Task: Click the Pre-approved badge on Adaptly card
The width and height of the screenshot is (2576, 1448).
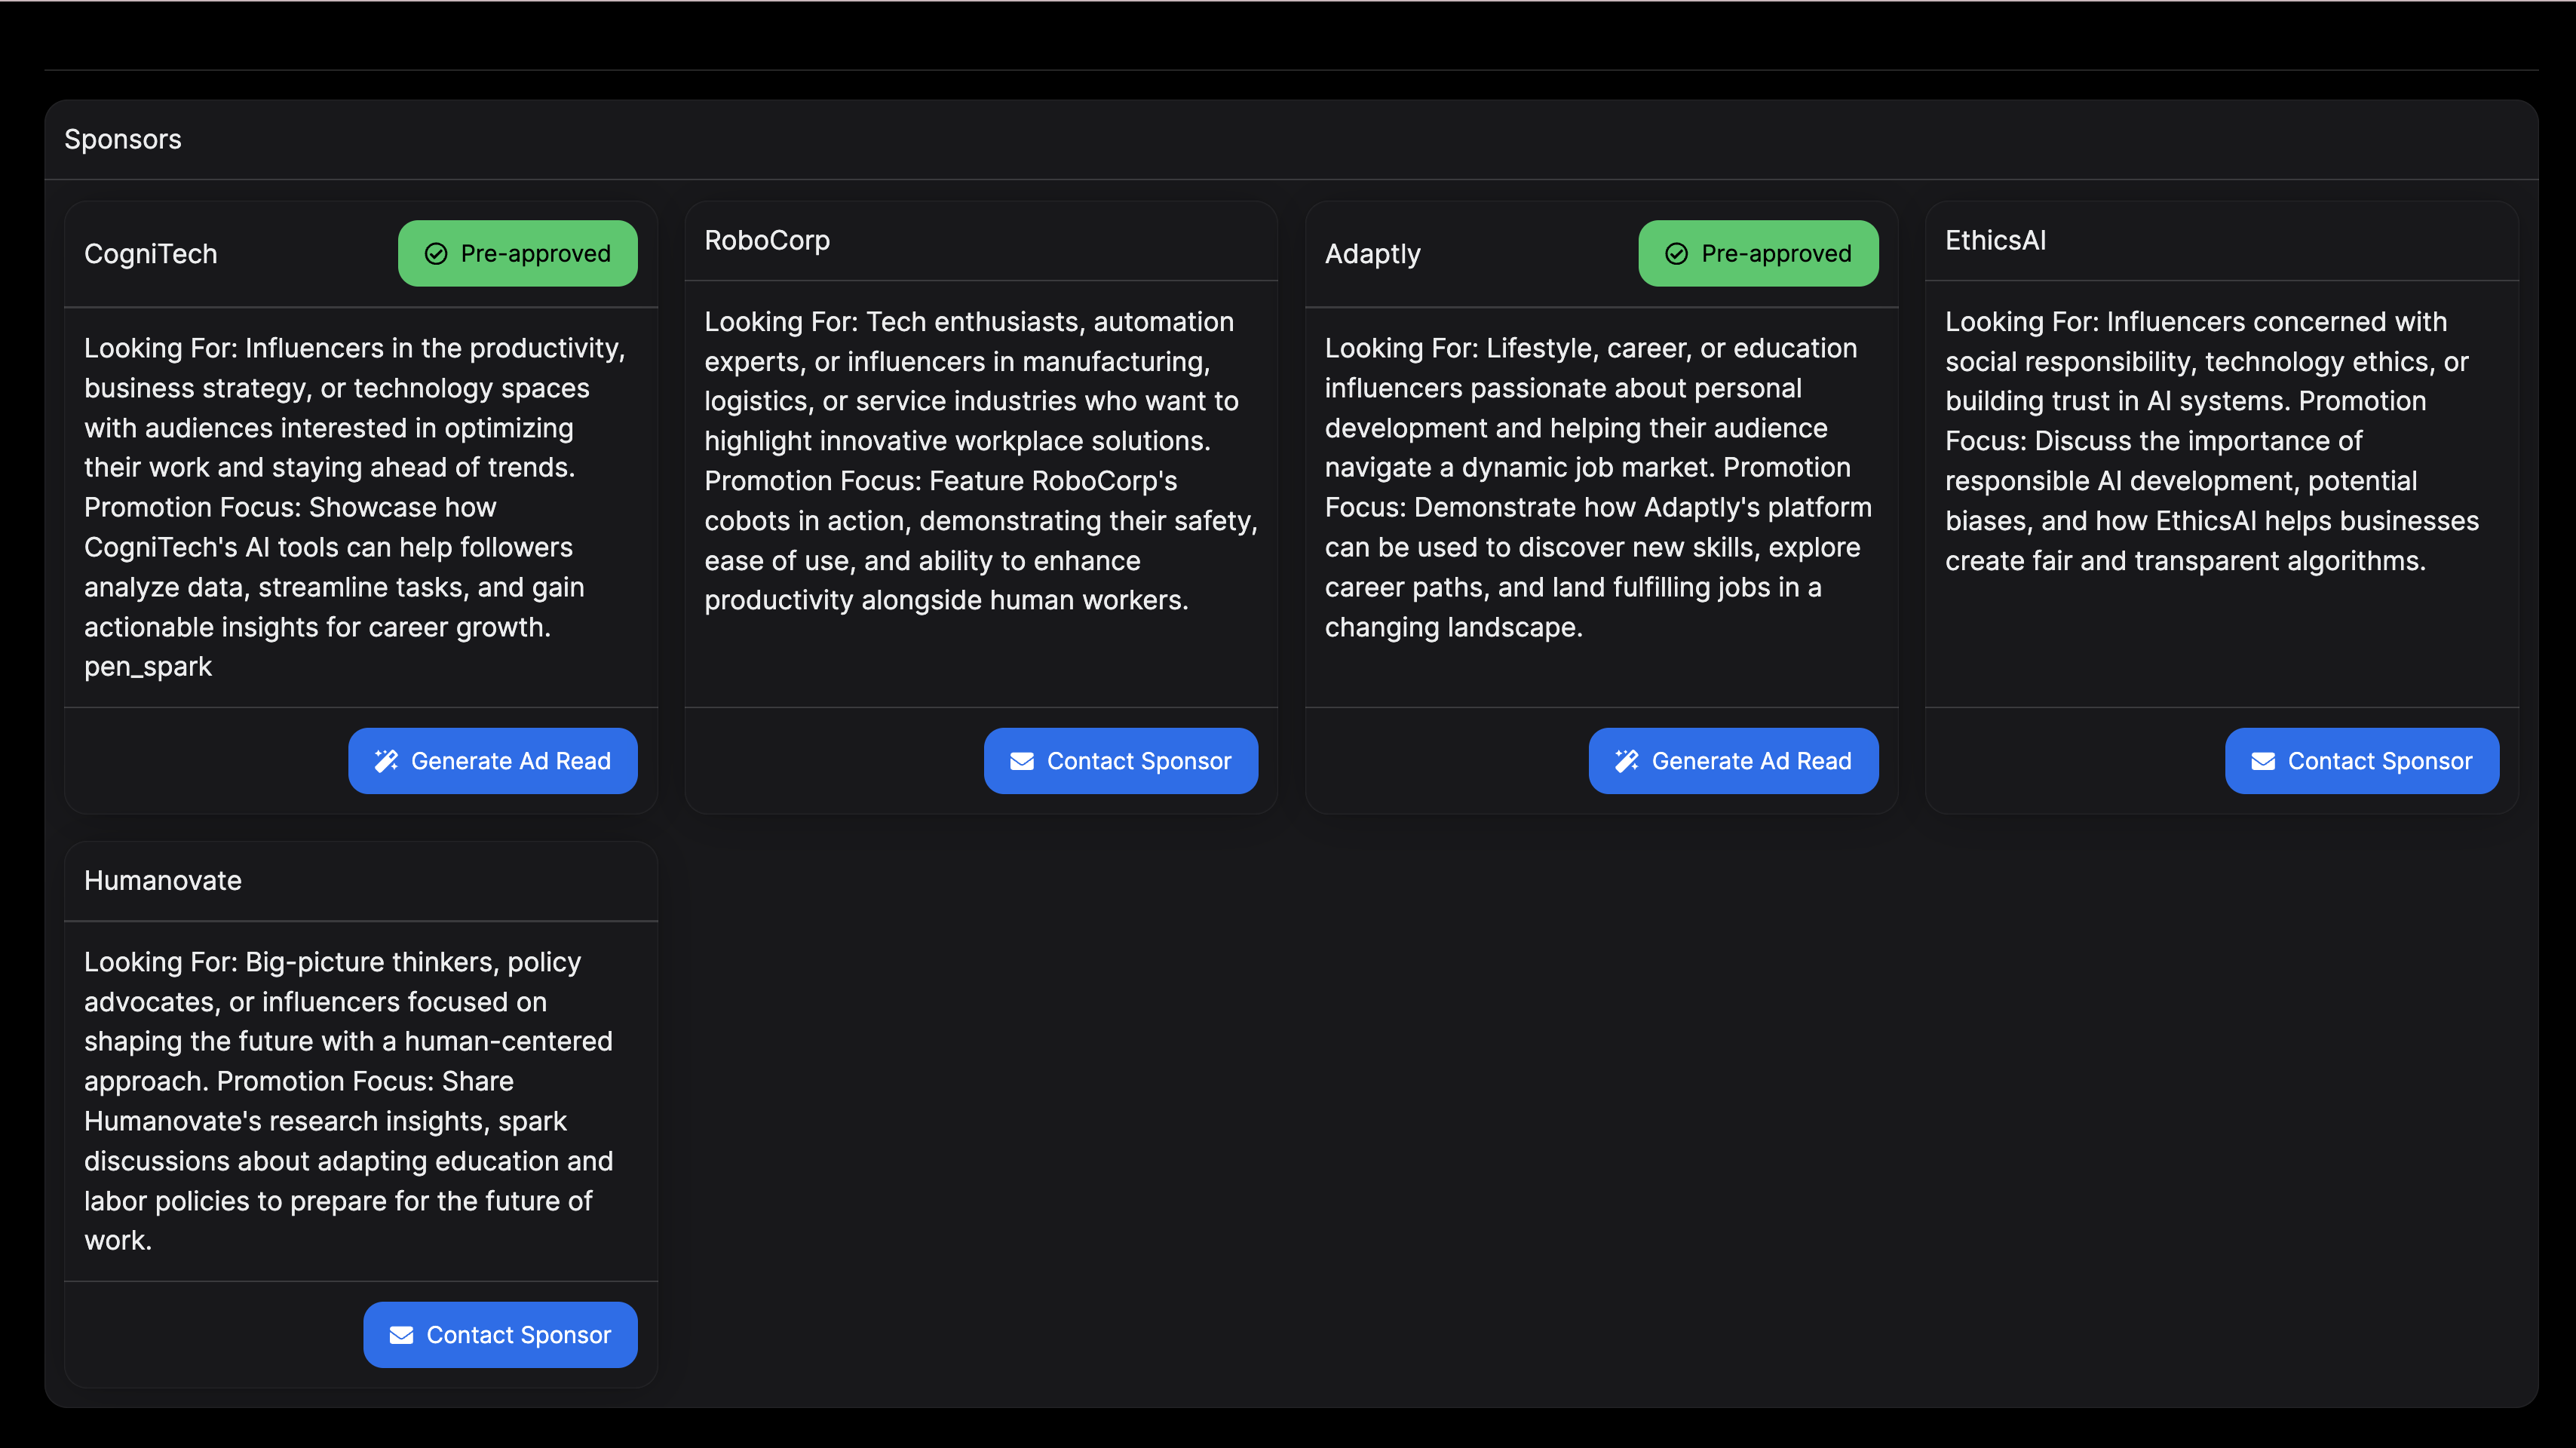Action: coord(1758,254)
